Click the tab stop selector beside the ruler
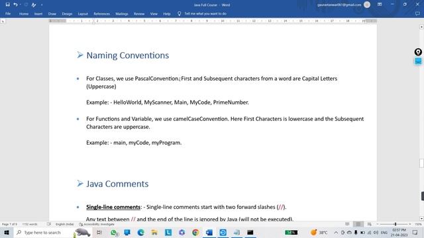424x238 pixels. pyautogui.click(x=3, y=21)
